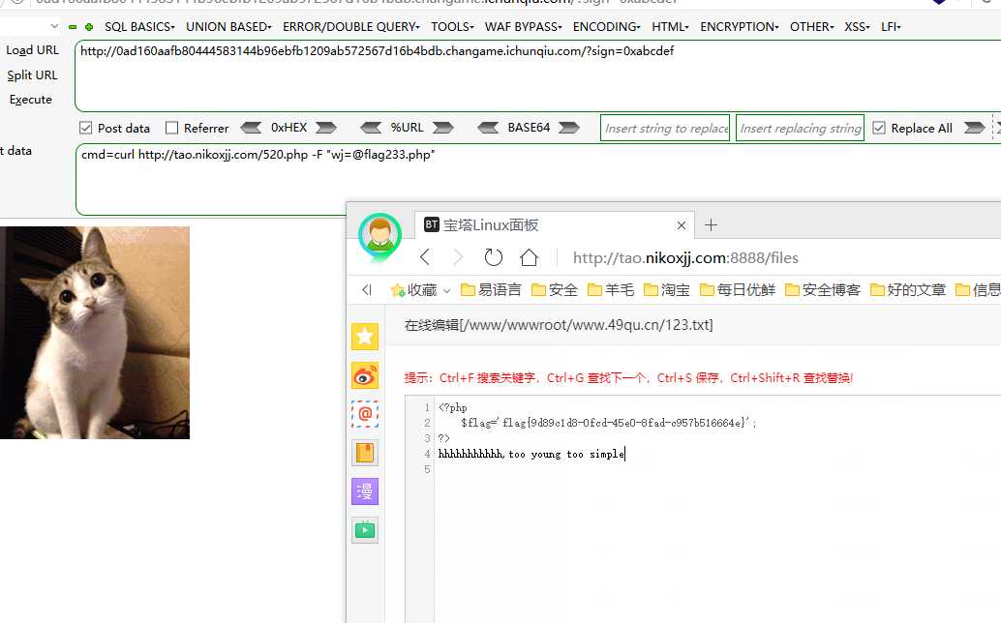Toggle the Post data checkbox
The width and height of the screenshot is (1001, 623).
tap(85, 128)
